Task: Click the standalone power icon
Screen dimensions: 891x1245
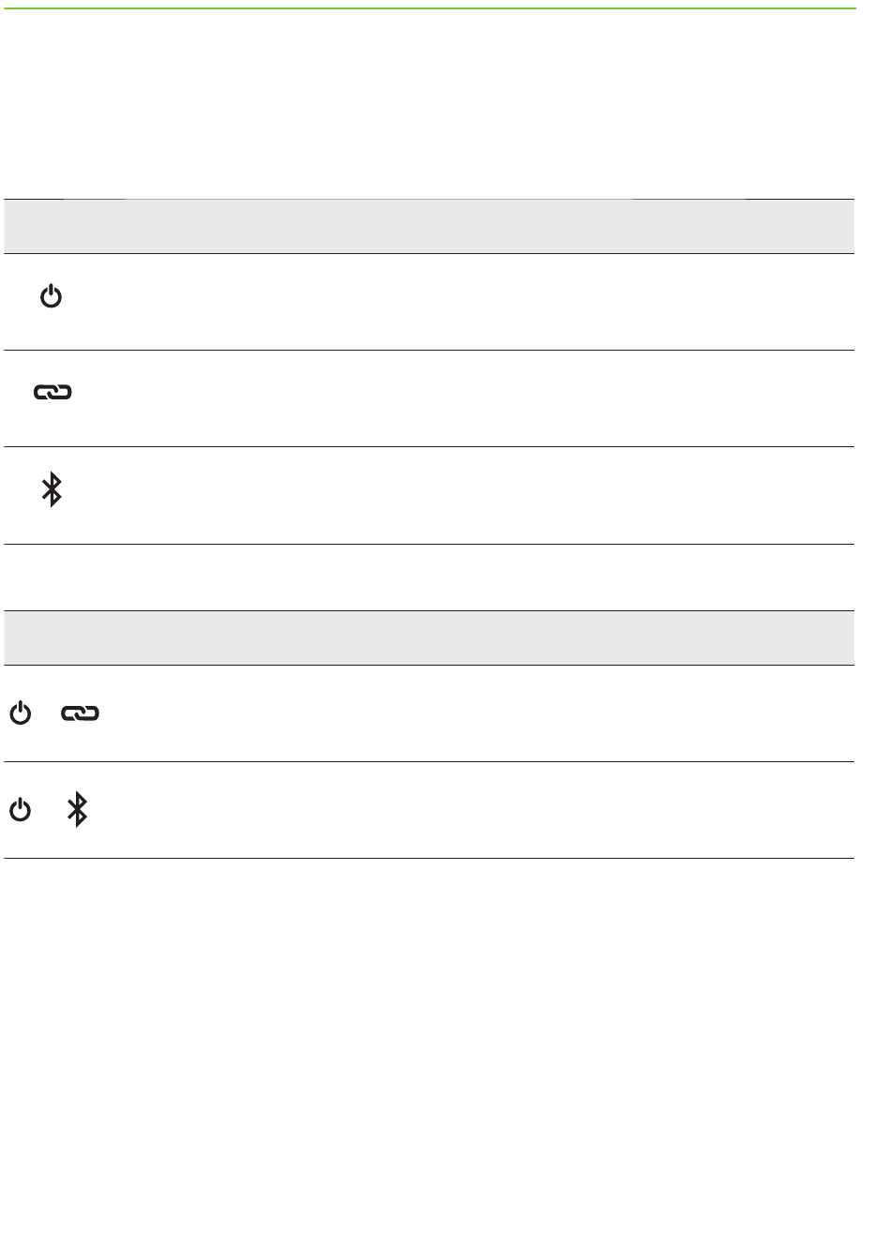Action: [51, 298]
